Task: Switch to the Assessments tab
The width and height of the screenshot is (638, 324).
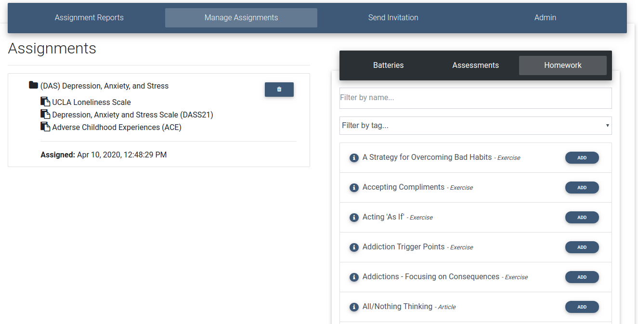Action: 475,65
